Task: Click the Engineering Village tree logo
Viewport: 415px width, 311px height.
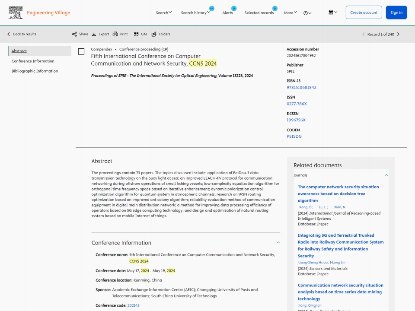Action: click(x=16, y=13)
